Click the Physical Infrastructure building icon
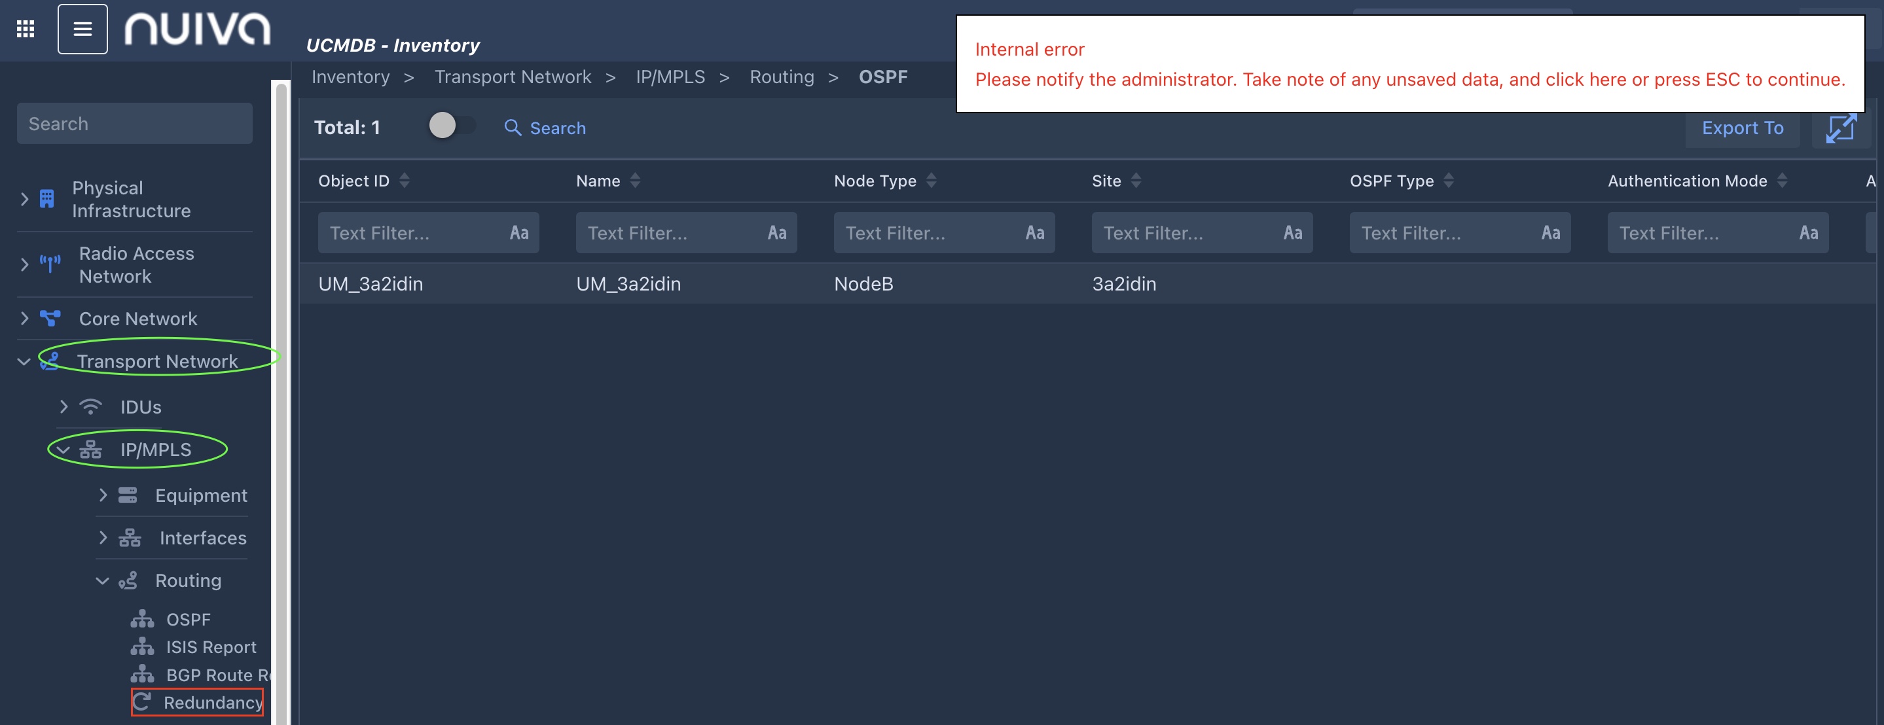 [47, 199]
